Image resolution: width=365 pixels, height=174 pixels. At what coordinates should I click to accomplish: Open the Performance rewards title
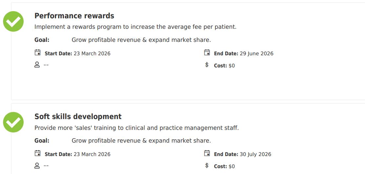tap(74, 16)
